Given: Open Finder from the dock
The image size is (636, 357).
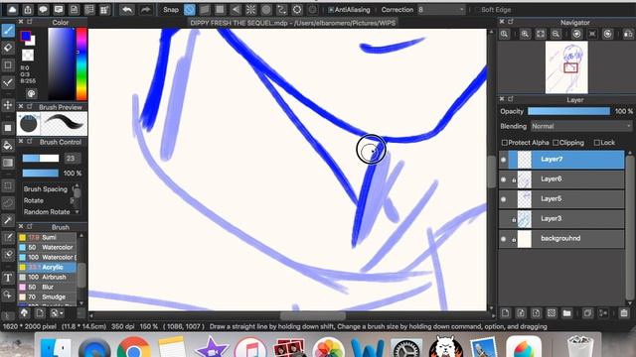Looking at the screenshot, I should [56, 348].
